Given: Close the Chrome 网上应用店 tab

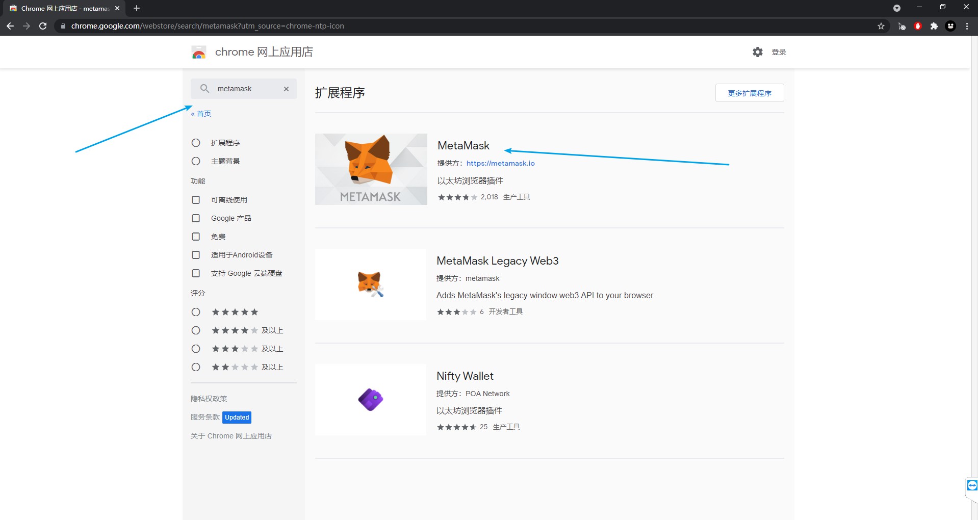Looking at the screenshot, I should [x=117, y=8].
